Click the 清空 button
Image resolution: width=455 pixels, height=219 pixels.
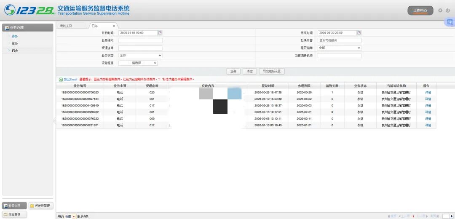pos(249,71)
